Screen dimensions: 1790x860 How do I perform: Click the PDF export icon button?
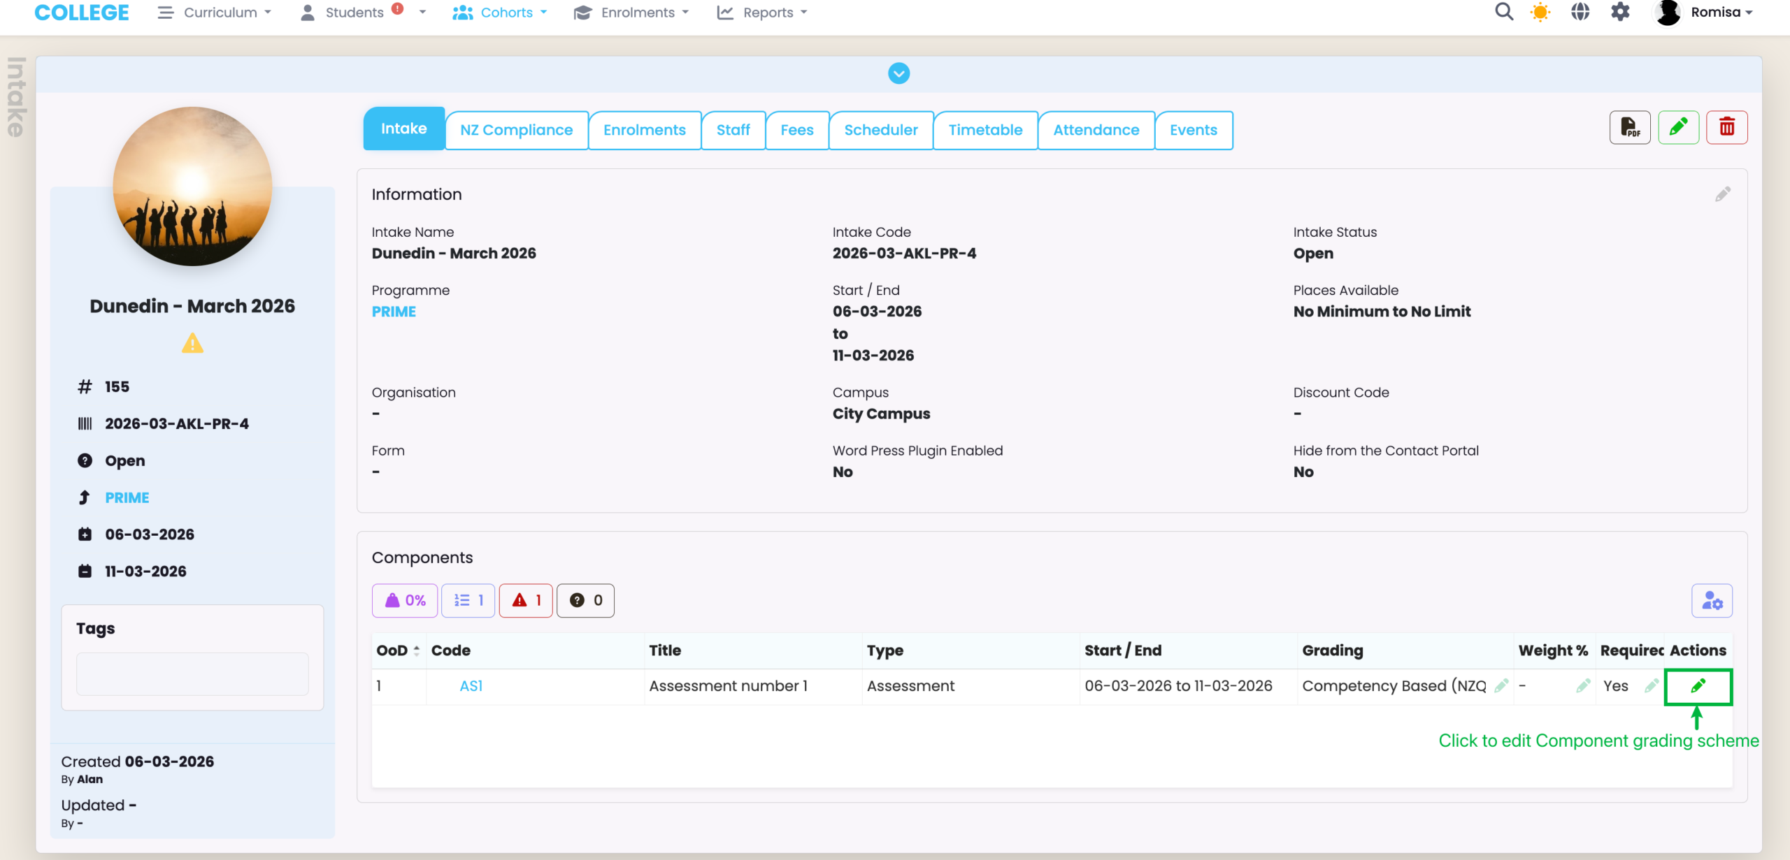coord(1629,127)
